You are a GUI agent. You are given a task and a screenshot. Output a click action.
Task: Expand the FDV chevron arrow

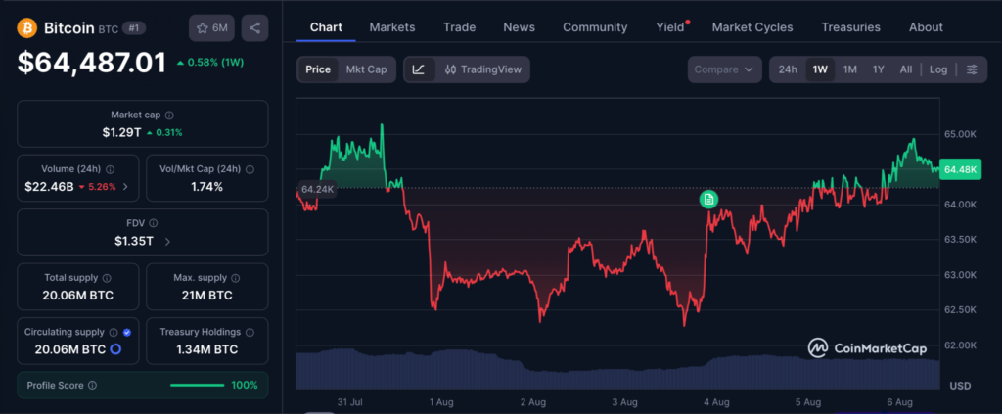167,242
